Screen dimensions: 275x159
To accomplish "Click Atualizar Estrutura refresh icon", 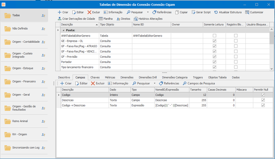I will tap(216, 12).
